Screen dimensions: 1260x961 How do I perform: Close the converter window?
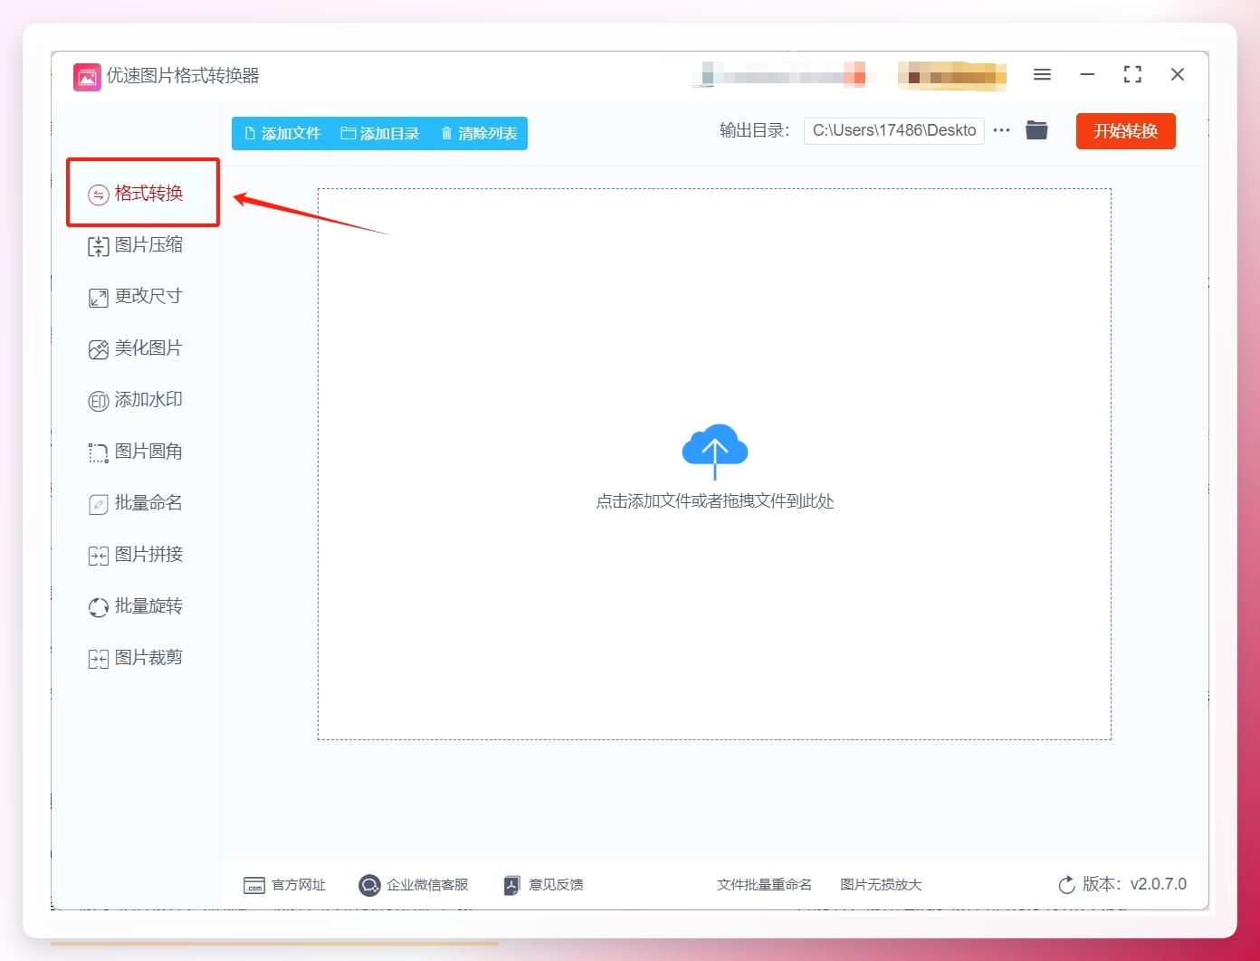[1178, 74]
